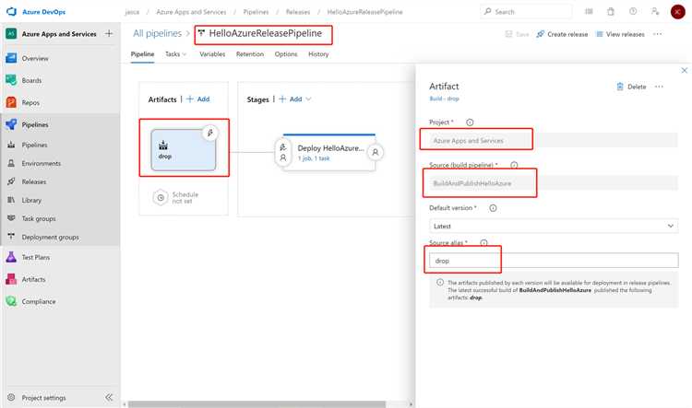Open pre-deployment conditions on the Deploy stage
This screenshot has width=692, height=408.
point(283,152)
